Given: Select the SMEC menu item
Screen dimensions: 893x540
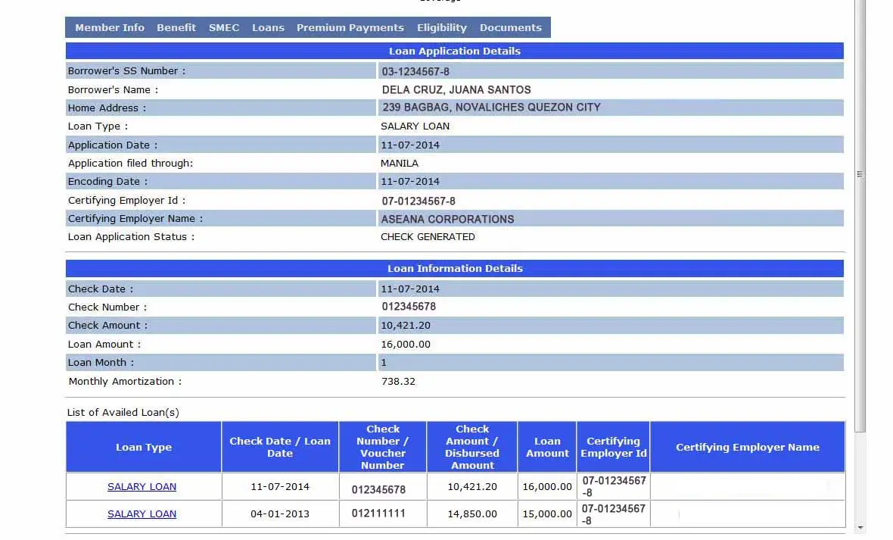Looking at the screenshot, I should coord(224,27).
